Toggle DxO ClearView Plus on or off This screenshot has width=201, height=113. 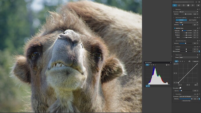[174, 41]
